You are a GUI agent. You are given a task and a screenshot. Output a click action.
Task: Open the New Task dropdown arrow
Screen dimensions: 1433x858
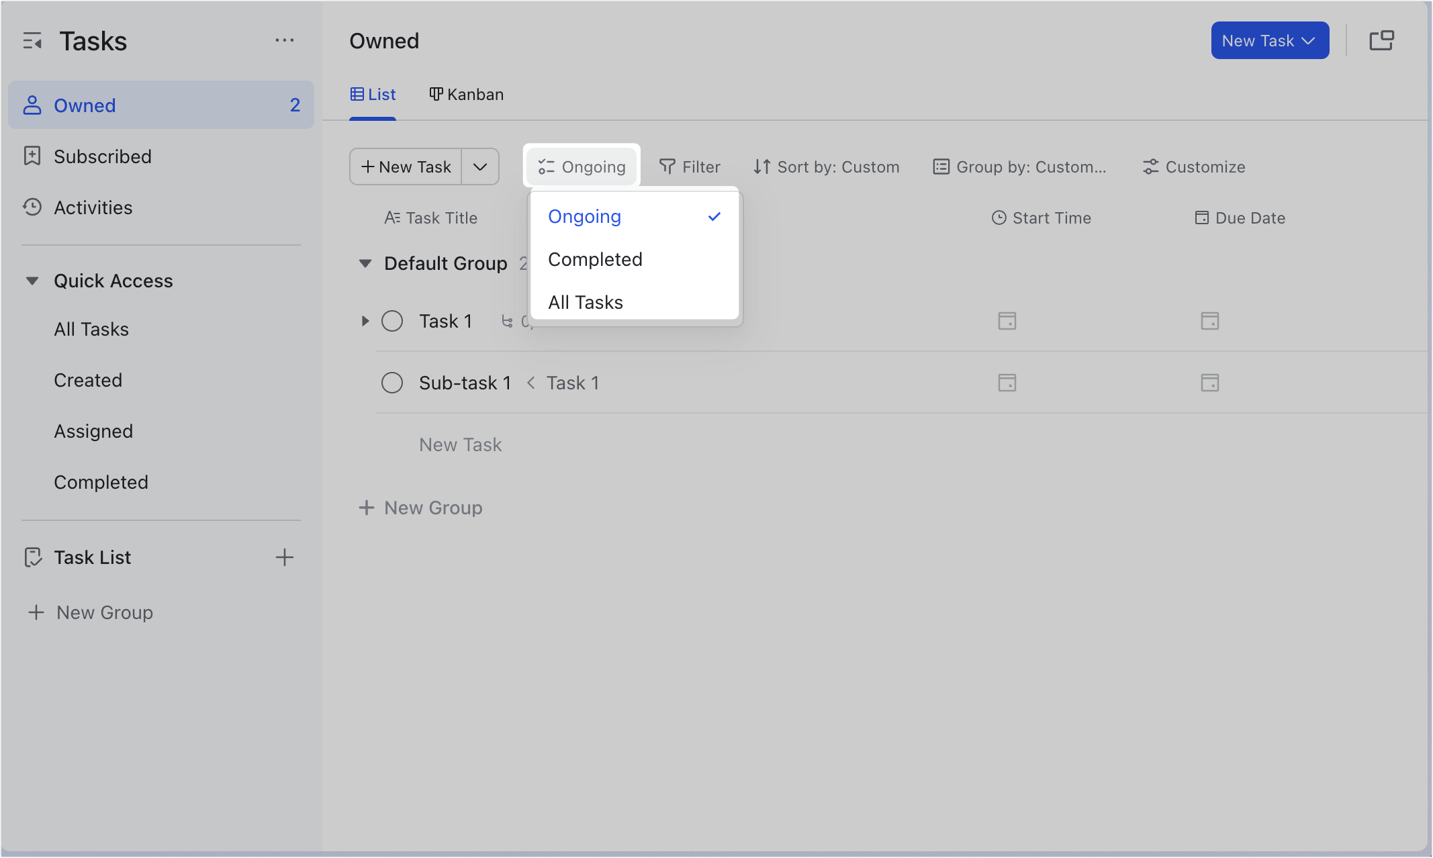pos(479,166)
